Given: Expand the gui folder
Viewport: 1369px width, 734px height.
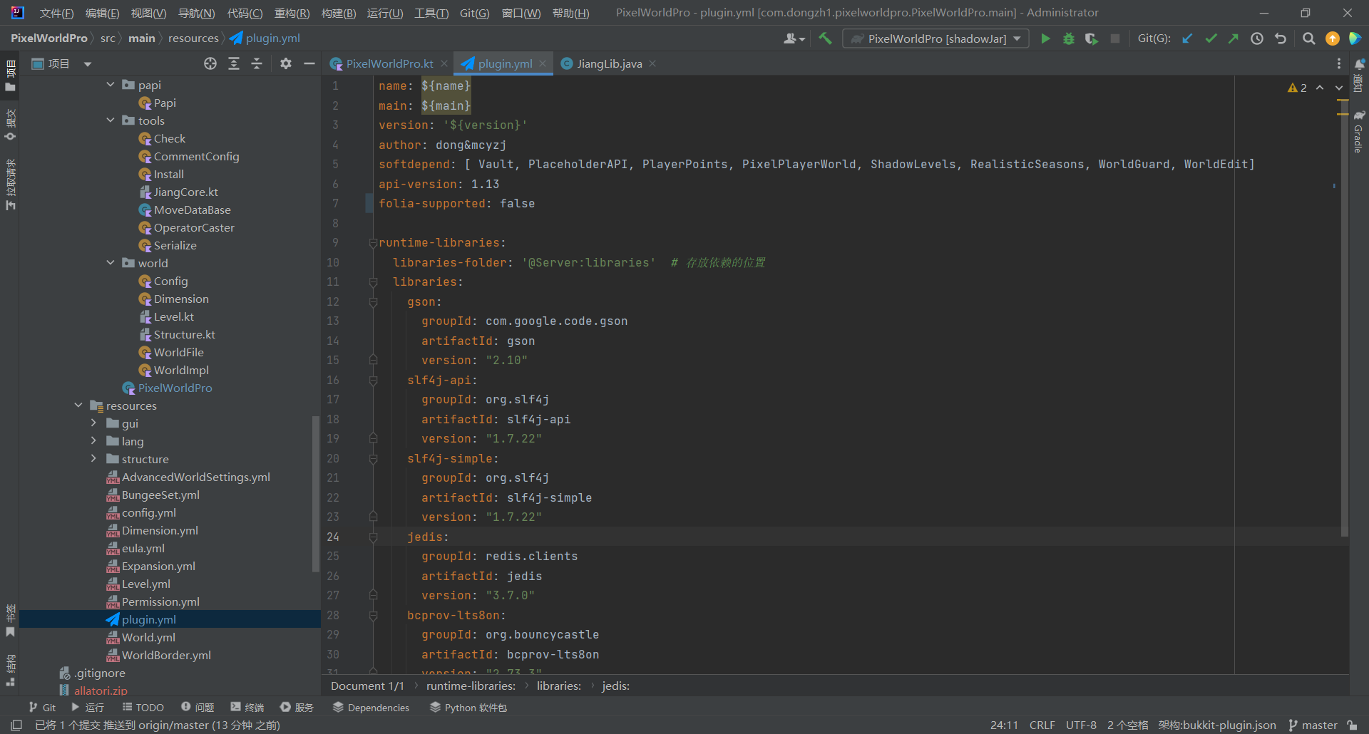Looking at the screenshot, I should click(93, 423).
